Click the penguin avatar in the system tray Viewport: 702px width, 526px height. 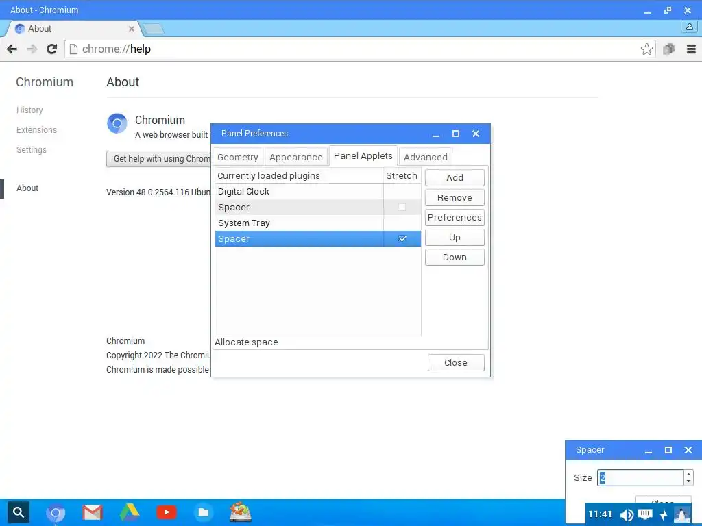(x=682, y=514)
